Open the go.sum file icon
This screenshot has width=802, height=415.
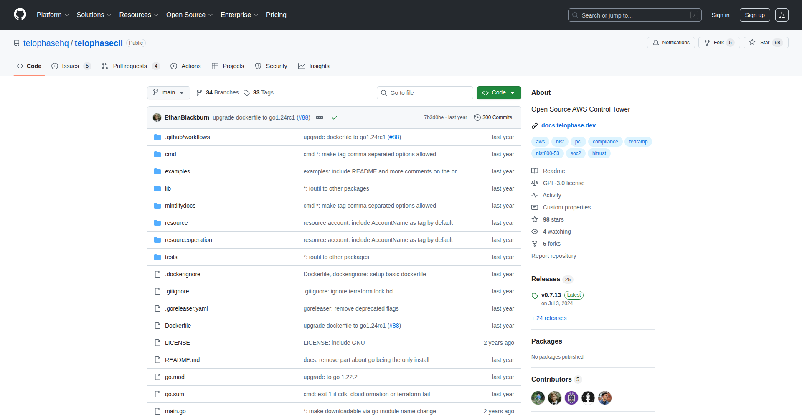click(157, 394)
